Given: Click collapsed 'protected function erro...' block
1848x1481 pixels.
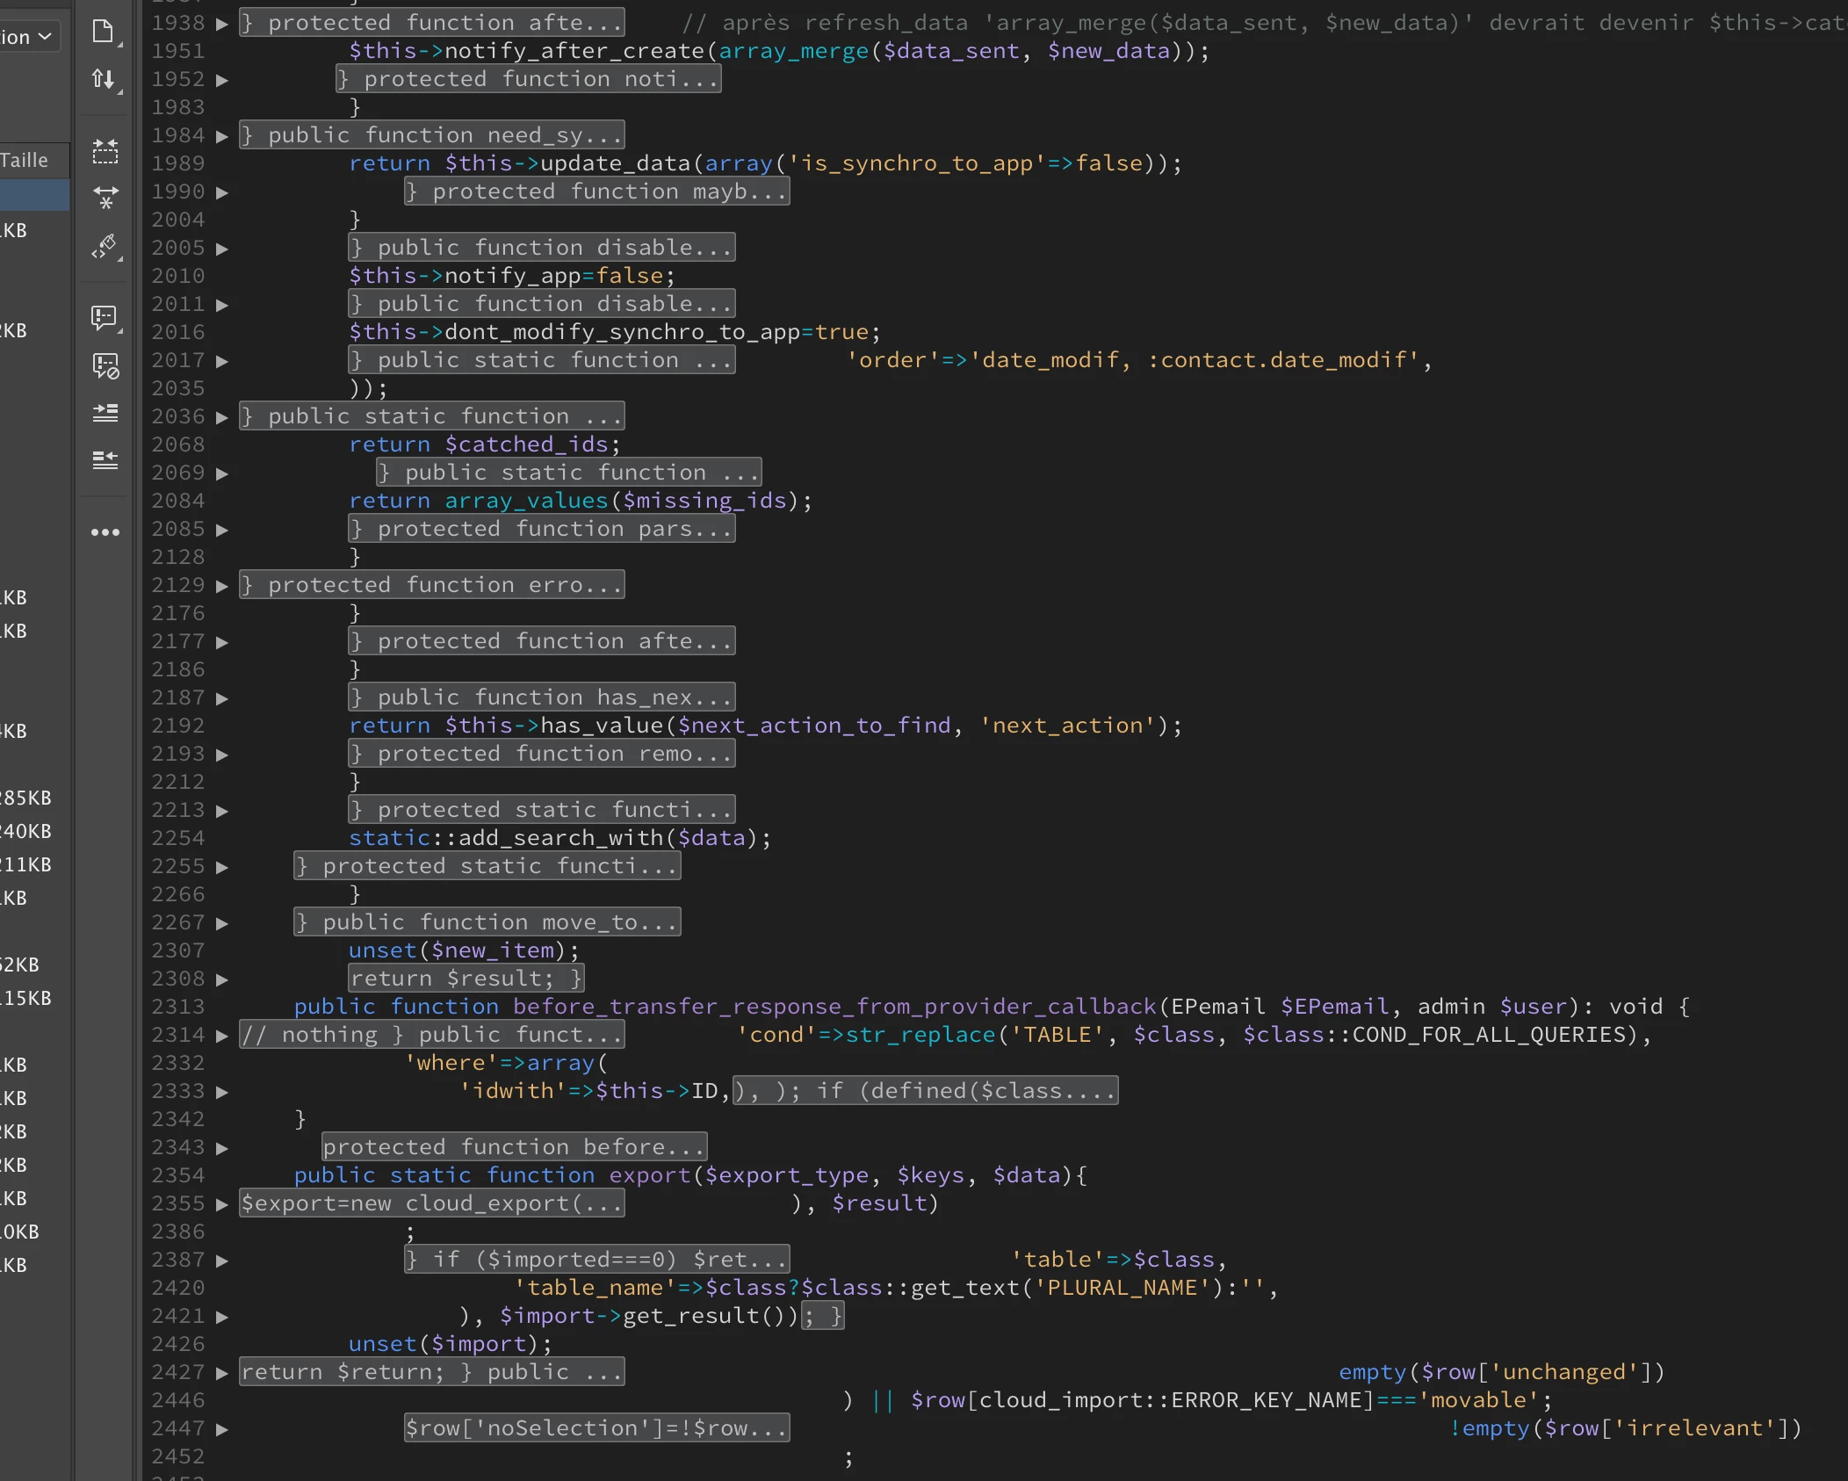Looking at the screenshot, I should coord(432,585).
